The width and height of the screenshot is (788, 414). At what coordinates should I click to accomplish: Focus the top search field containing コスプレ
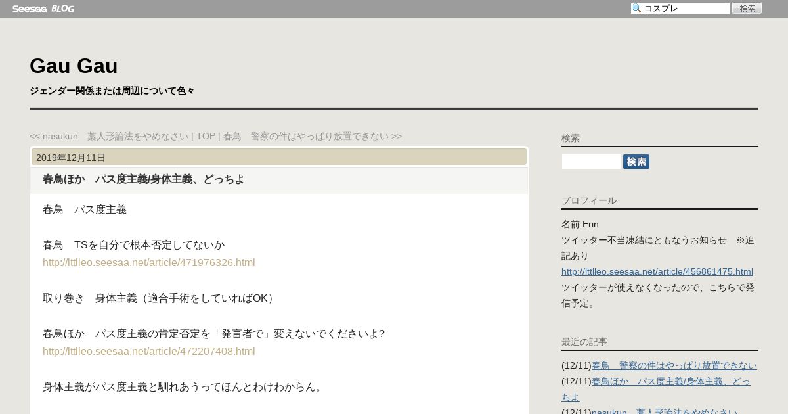tap(680, 9)
